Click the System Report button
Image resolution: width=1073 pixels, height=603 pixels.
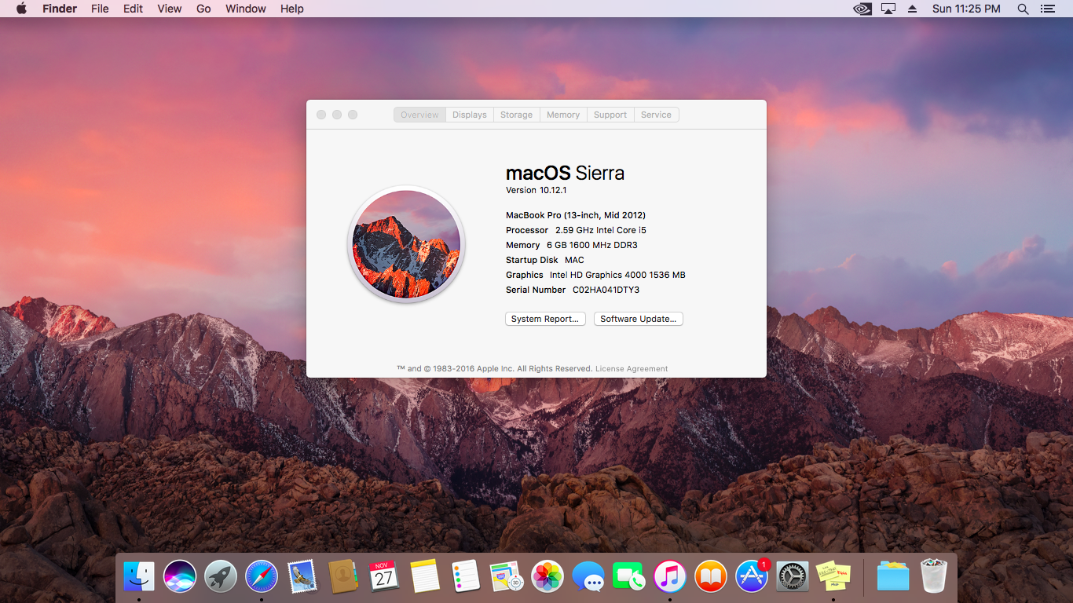(x=545, y=319)
